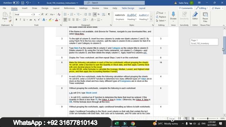Decrease font size with shrink icon
The image size is (226, 127).
[x=47, y=14]
